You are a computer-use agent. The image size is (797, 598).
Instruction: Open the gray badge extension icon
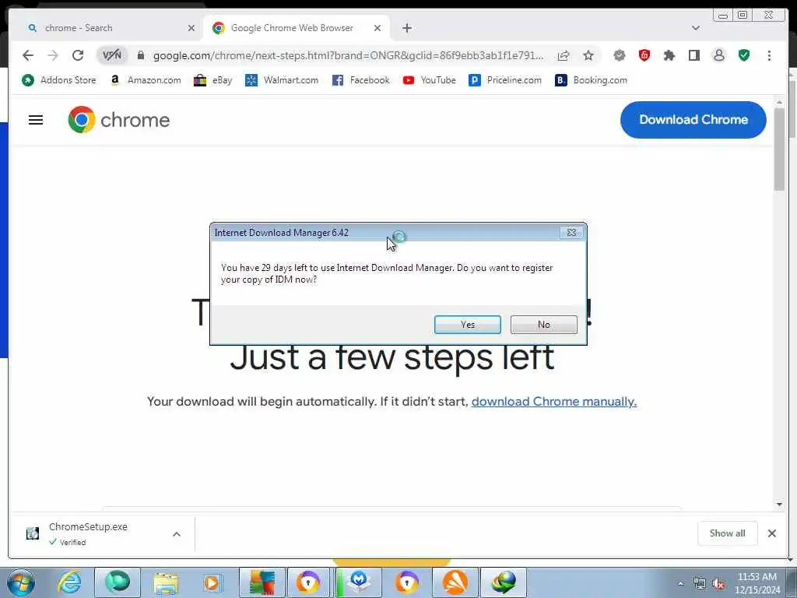619,55
